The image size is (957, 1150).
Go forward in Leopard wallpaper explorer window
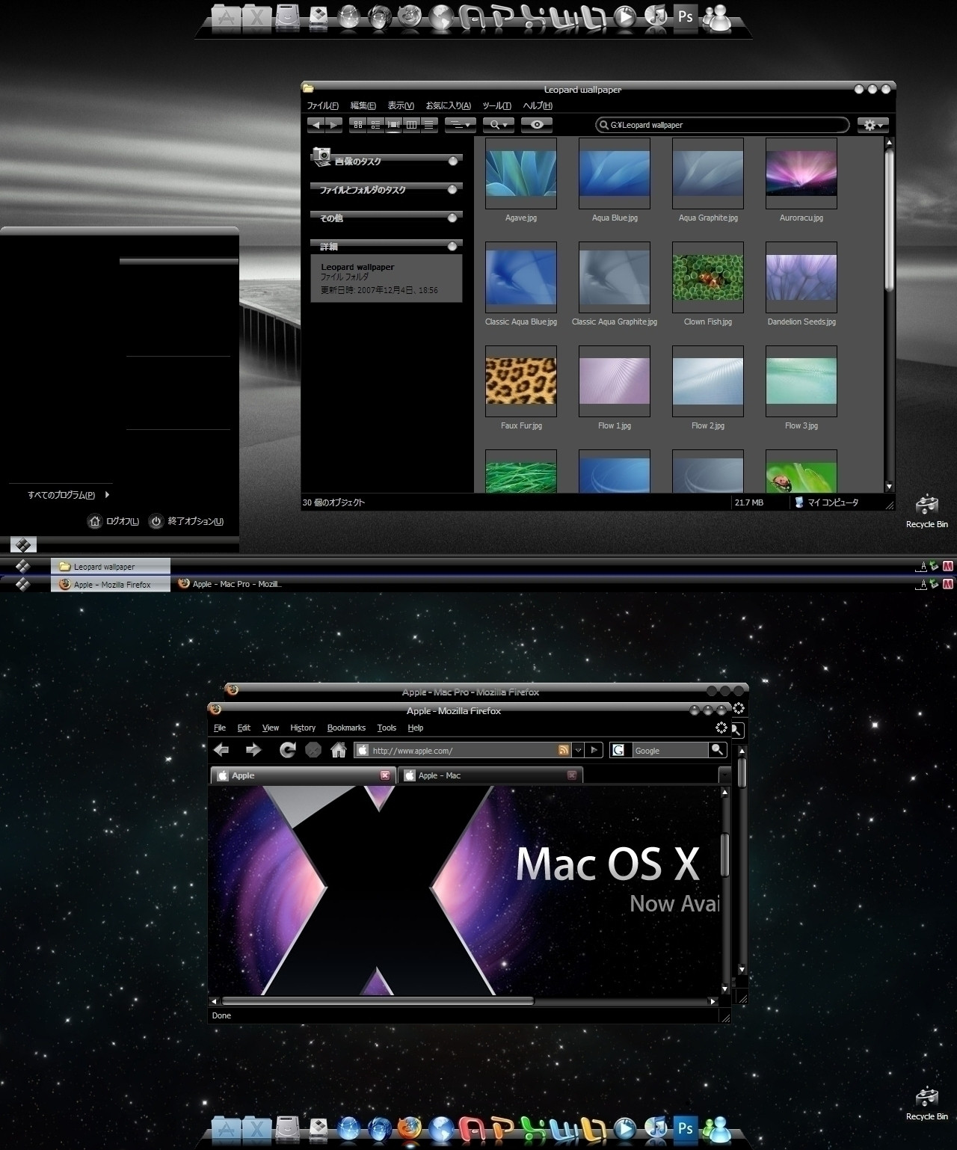[334, 125]
